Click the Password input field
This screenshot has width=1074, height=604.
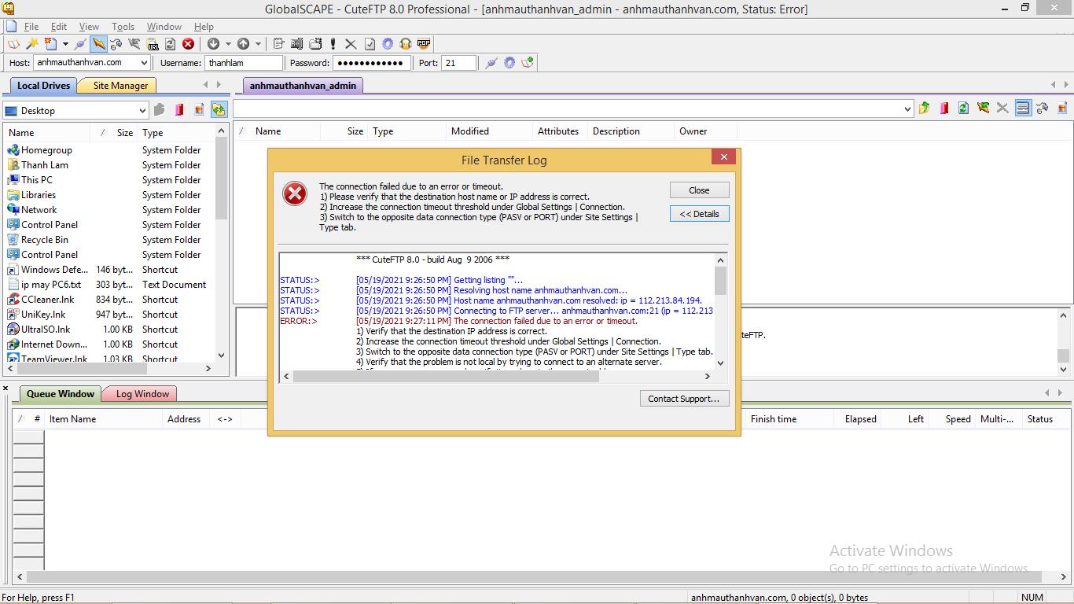[x=371, y=63]
